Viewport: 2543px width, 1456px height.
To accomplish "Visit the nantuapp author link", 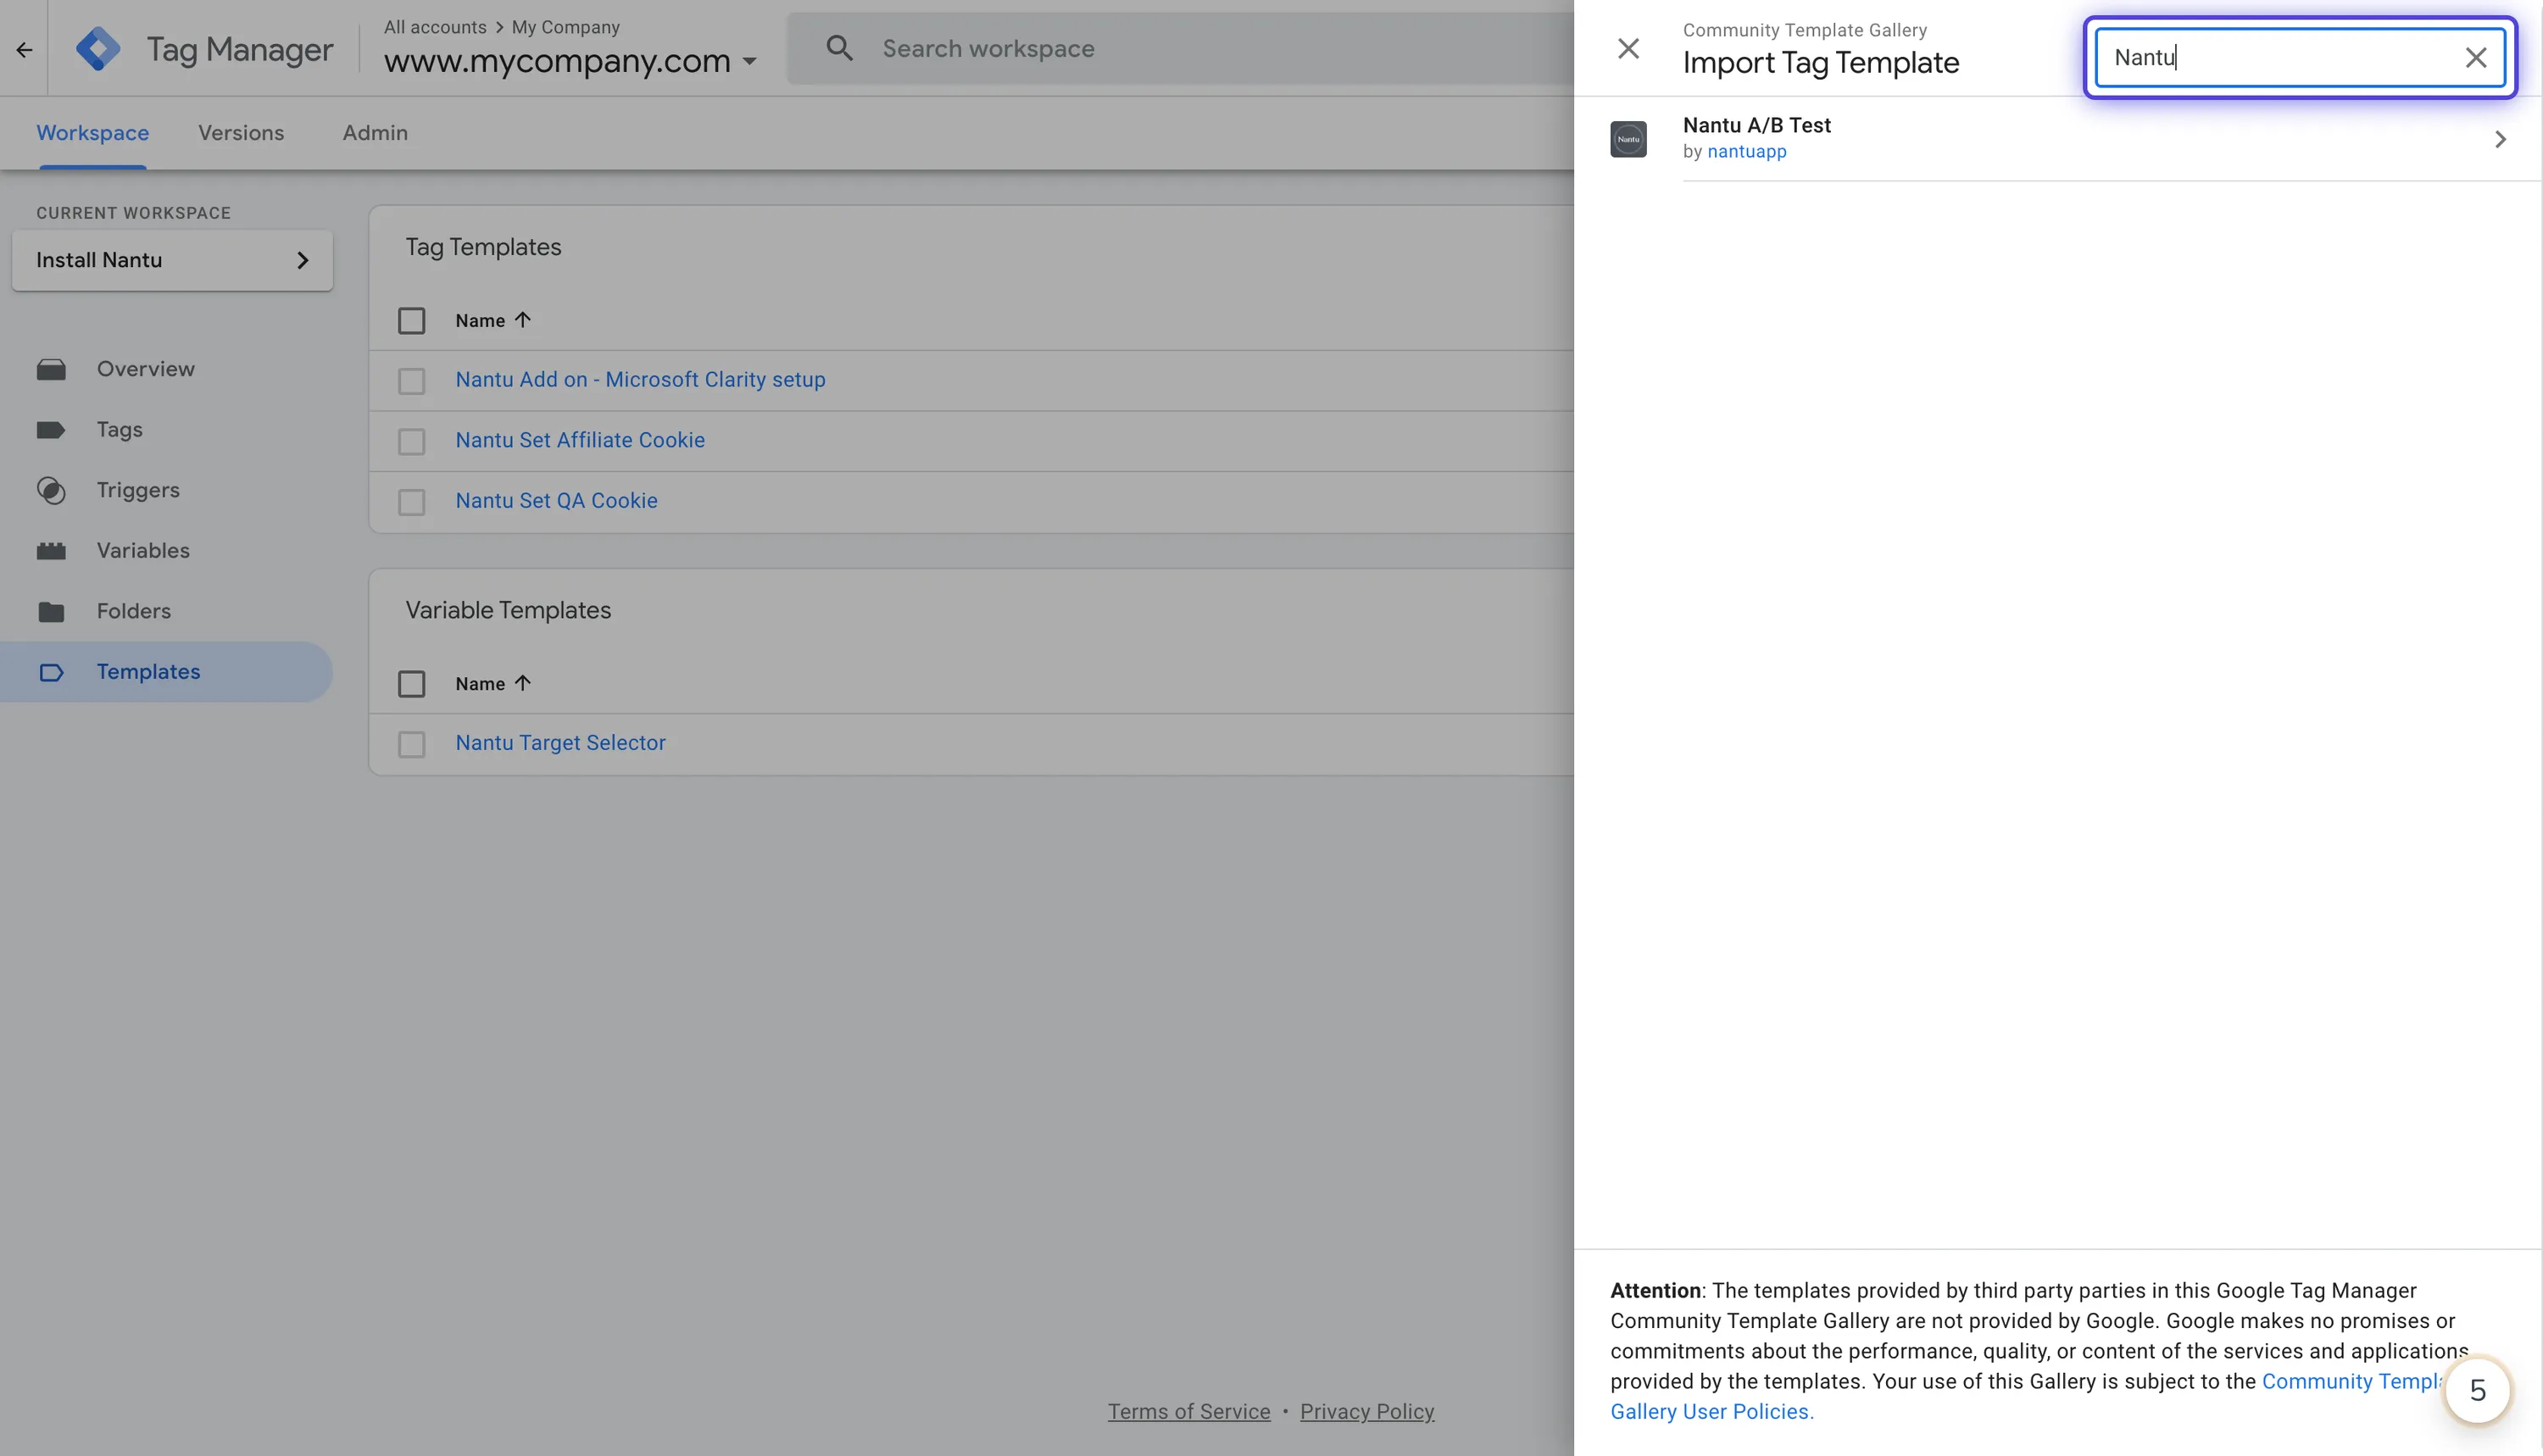I will pos(1746,152).
